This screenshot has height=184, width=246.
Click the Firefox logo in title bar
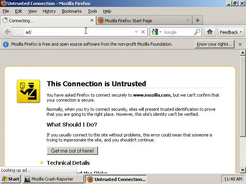click(x=3, y=3)
